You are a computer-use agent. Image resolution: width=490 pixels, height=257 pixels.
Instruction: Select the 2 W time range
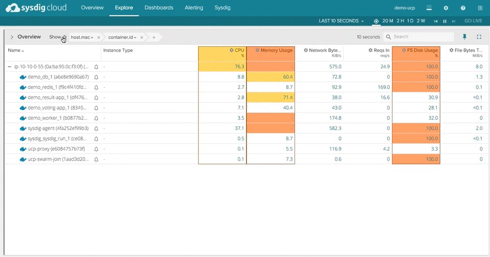click(x=421, y=21)
